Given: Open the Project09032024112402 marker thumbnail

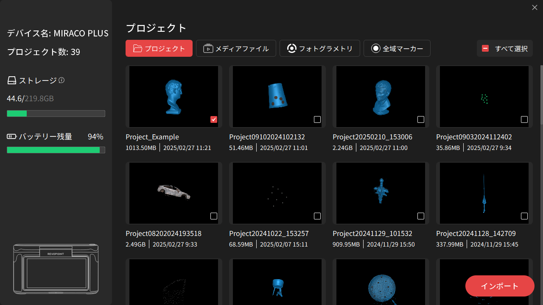Looking at the screenshot, I should (x=484, y=97).
